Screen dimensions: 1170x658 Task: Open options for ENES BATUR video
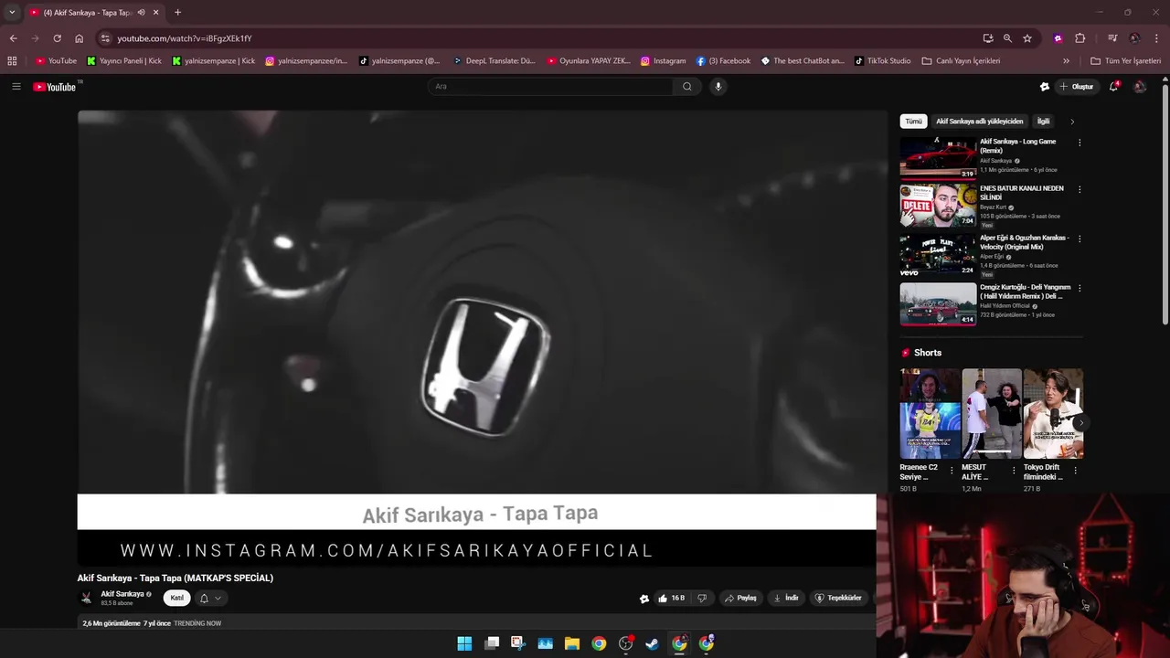pos(1080,189)
